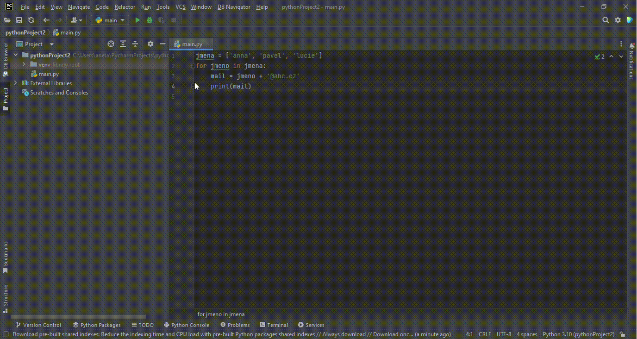
Task: Change interpreter via Python 3.10 status item
Action: 579,334
